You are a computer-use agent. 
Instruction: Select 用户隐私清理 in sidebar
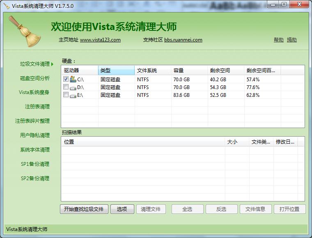35,135
